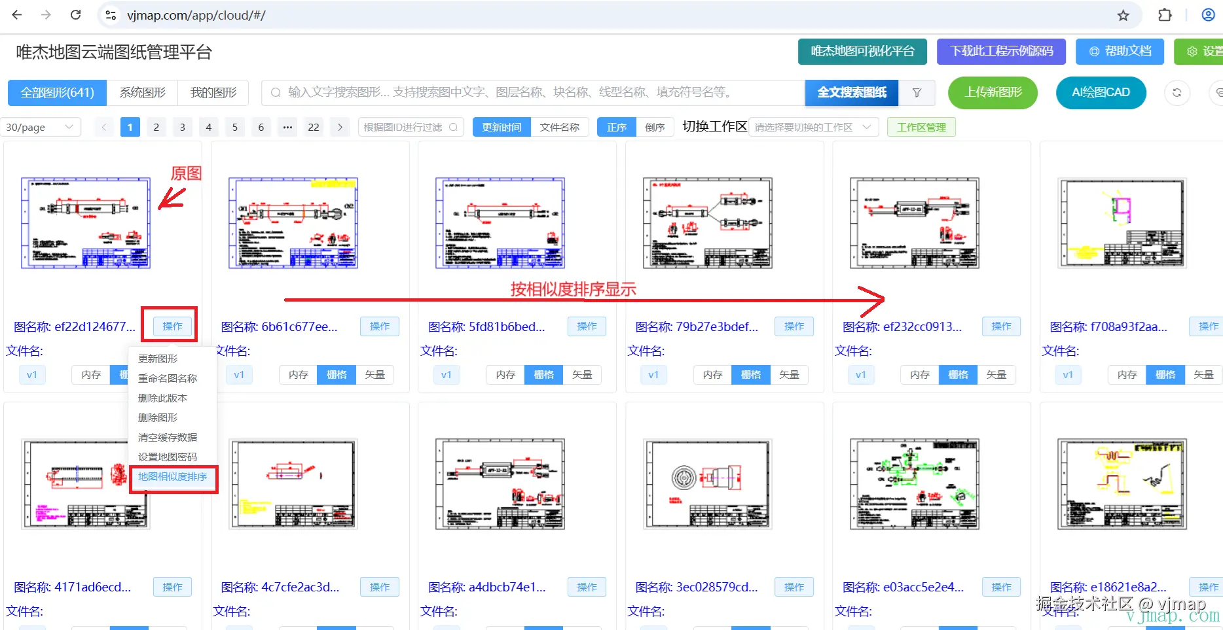The height and width of the screenshot is (630, 1223).
Task: Sort drawings by 更新时间
Action: pyautogui.click(x=502, y=127)
